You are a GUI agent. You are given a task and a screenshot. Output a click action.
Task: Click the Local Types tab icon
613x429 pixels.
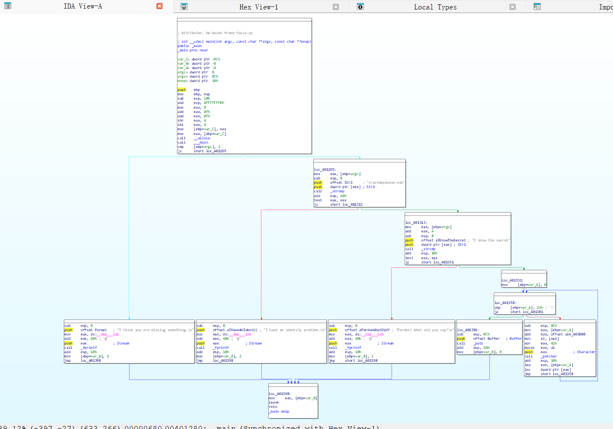(x=360, y=6)
